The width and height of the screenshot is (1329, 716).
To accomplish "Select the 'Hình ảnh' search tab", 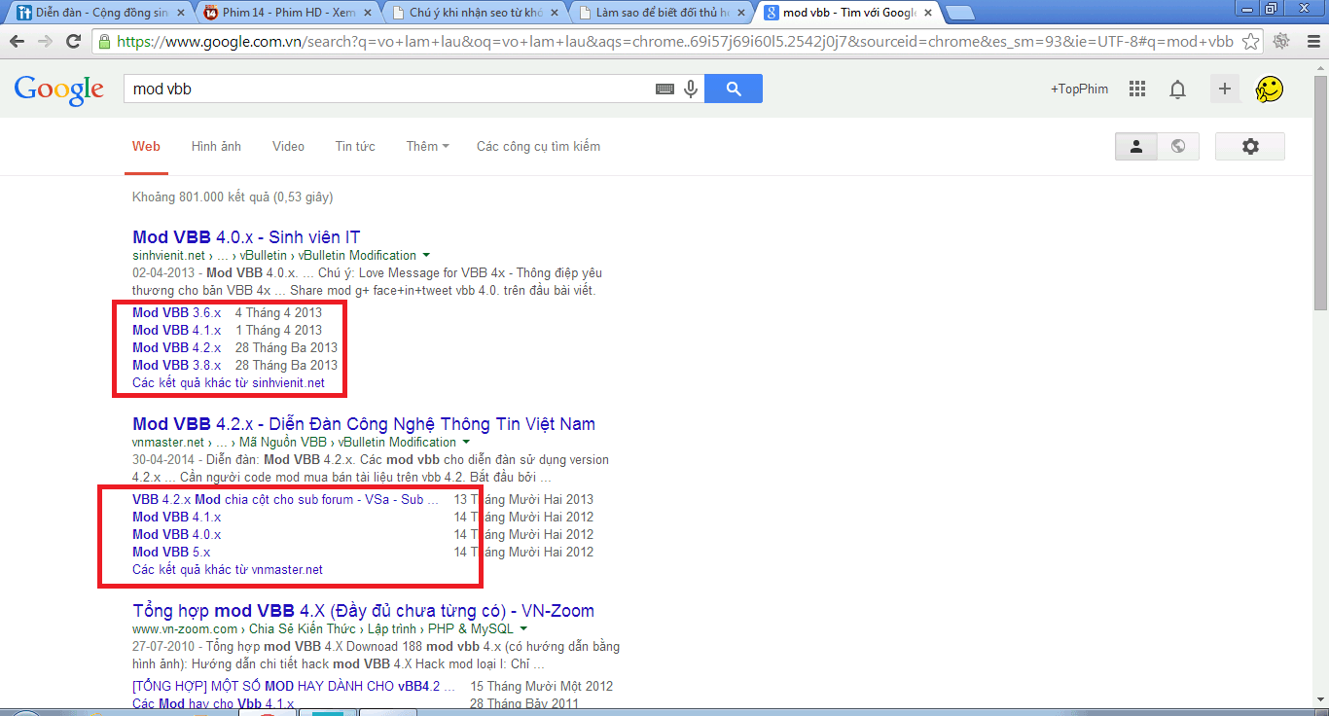I will click(216, 146).
